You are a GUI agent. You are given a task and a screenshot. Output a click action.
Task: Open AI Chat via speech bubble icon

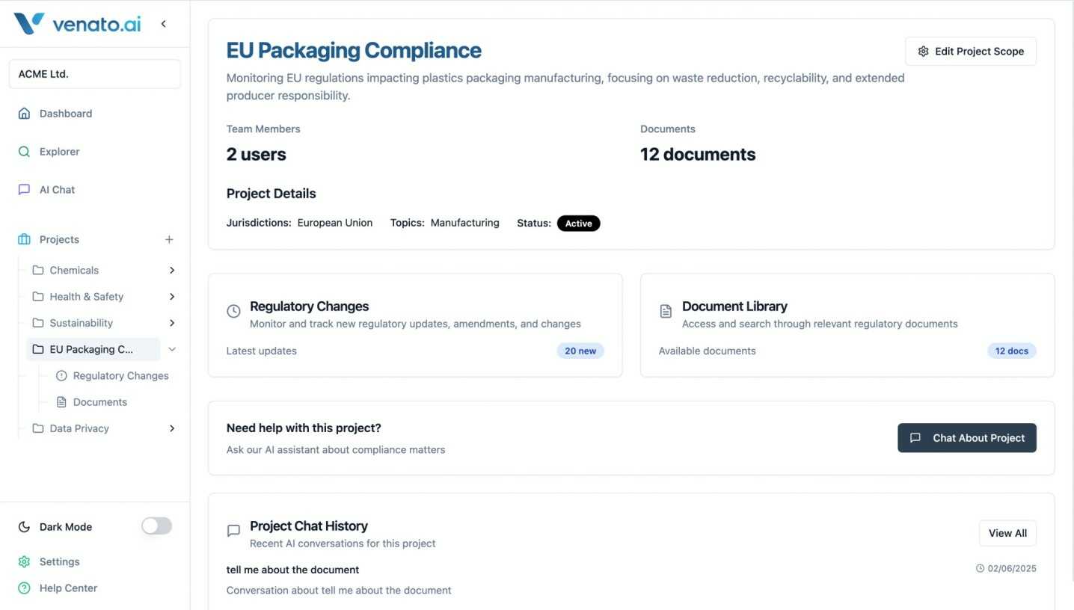click(24, 190)
